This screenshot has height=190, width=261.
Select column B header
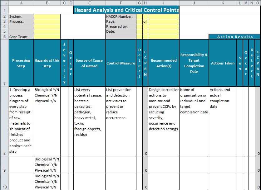click(47, 3)
